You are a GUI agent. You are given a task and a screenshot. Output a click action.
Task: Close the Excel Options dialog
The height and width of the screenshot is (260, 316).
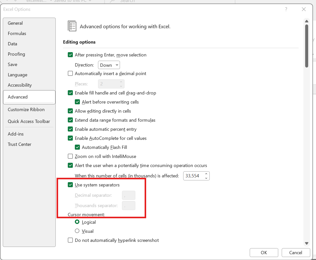click(x=304, y=9)
